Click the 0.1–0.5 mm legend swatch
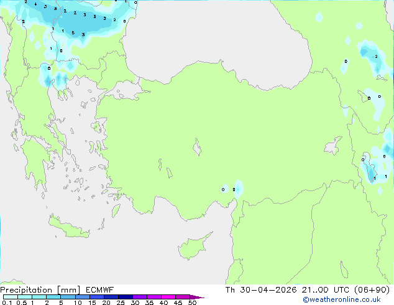The image size is (394, 305). pos(11,297)
